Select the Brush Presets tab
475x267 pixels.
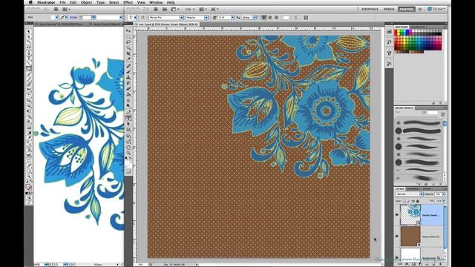[x=404, y=108]
